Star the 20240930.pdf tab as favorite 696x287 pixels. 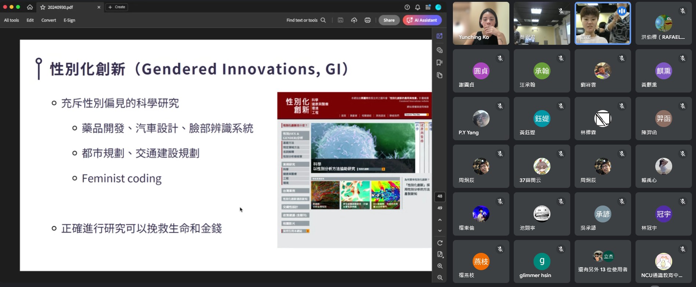(43, 7)
